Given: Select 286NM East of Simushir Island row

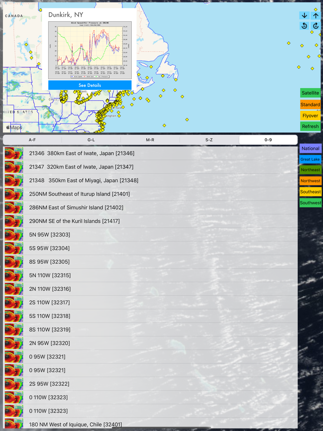Looking at the screenshot, I should 151,208.
